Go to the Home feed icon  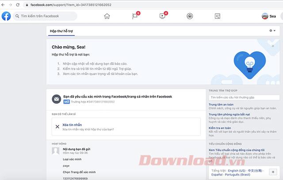(x=107, y=16)
